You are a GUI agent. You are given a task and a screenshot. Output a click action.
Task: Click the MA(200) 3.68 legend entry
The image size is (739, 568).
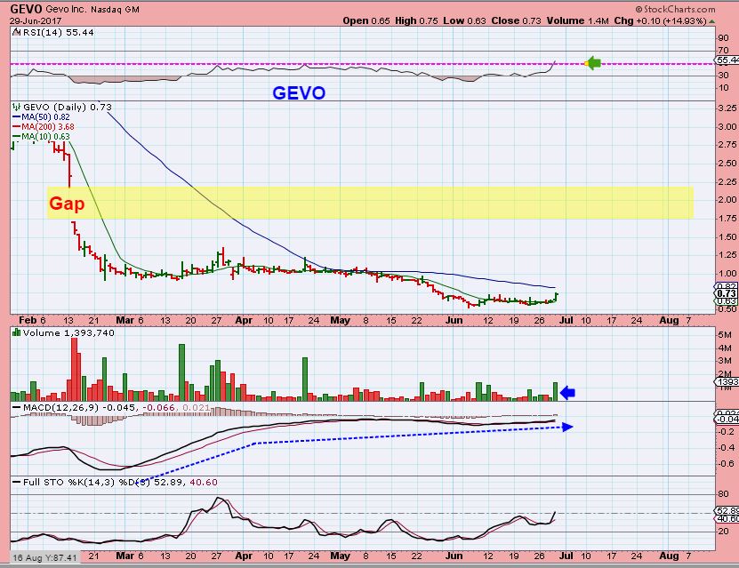43,127
